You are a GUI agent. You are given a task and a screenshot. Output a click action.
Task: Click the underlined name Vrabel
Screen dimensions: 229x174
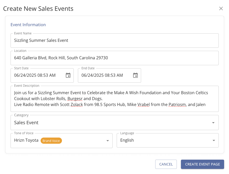click(143, 104)
